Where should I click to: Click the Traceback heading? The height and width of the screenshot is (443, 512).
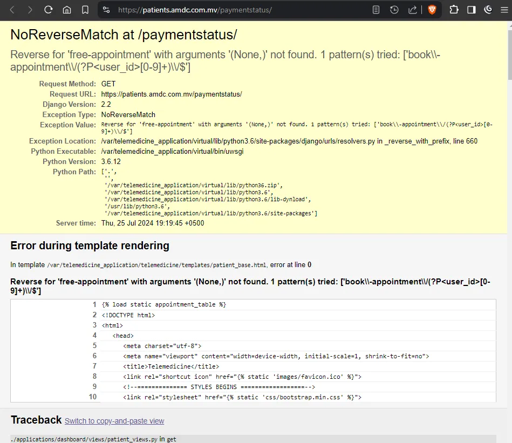coord(36,420)
